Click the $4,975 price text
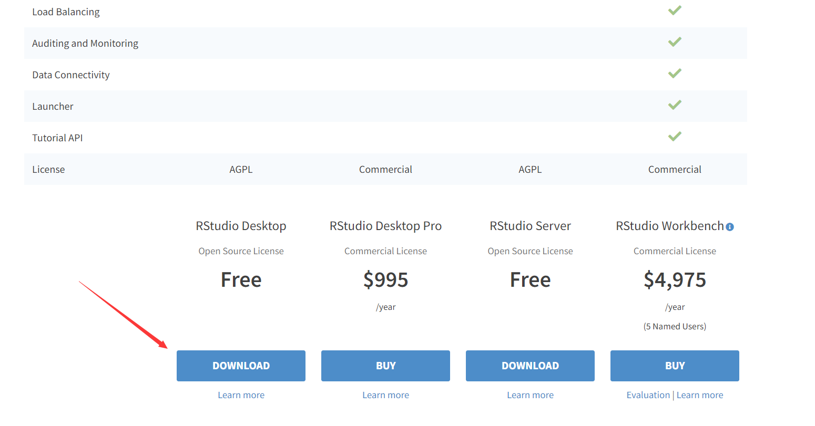The height and width of the screenshot is (426, 815). click(675, 279)
